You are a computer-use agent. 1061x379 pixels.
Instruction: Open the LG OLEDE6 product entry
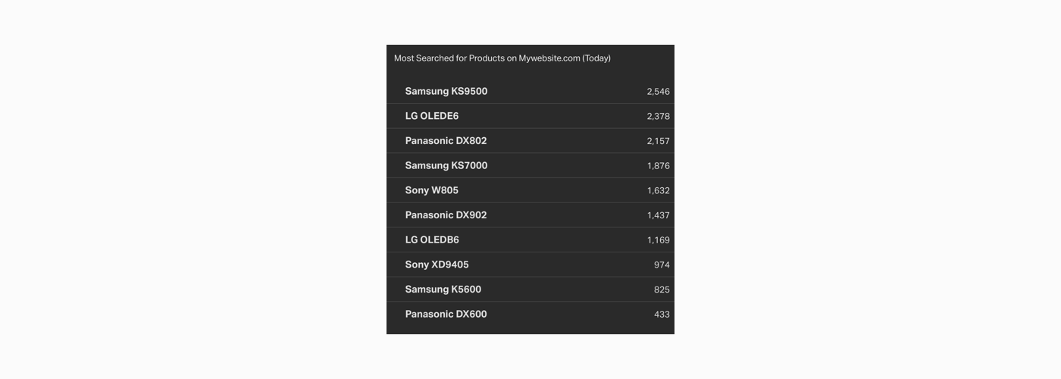click(x=530, y=116)
